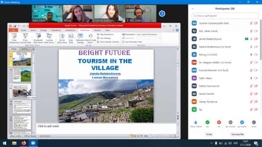
Task: Click AZE input language in system tray
Action: [x=236, y=143]
